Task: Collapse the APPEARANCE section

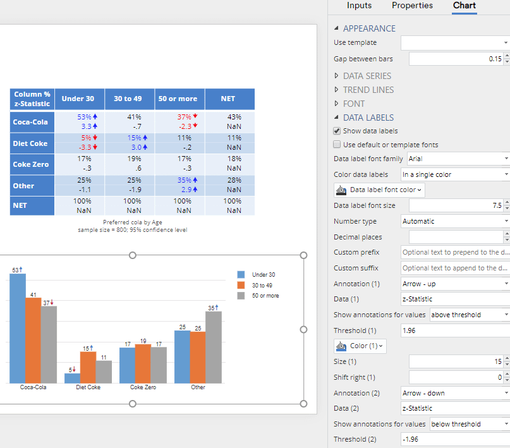Action: coord(368,28)
